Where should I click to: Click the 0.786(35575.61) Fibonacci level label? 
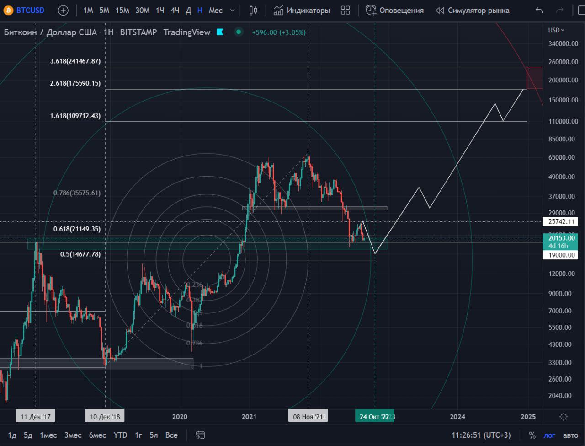pos(77,193)
